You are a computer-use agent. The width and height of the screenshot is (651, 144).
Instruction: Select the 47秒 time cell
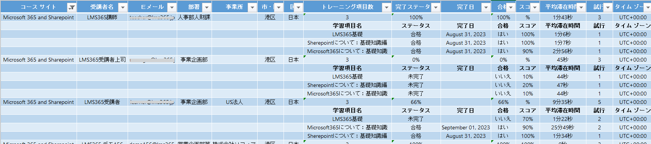coord(562,85)
